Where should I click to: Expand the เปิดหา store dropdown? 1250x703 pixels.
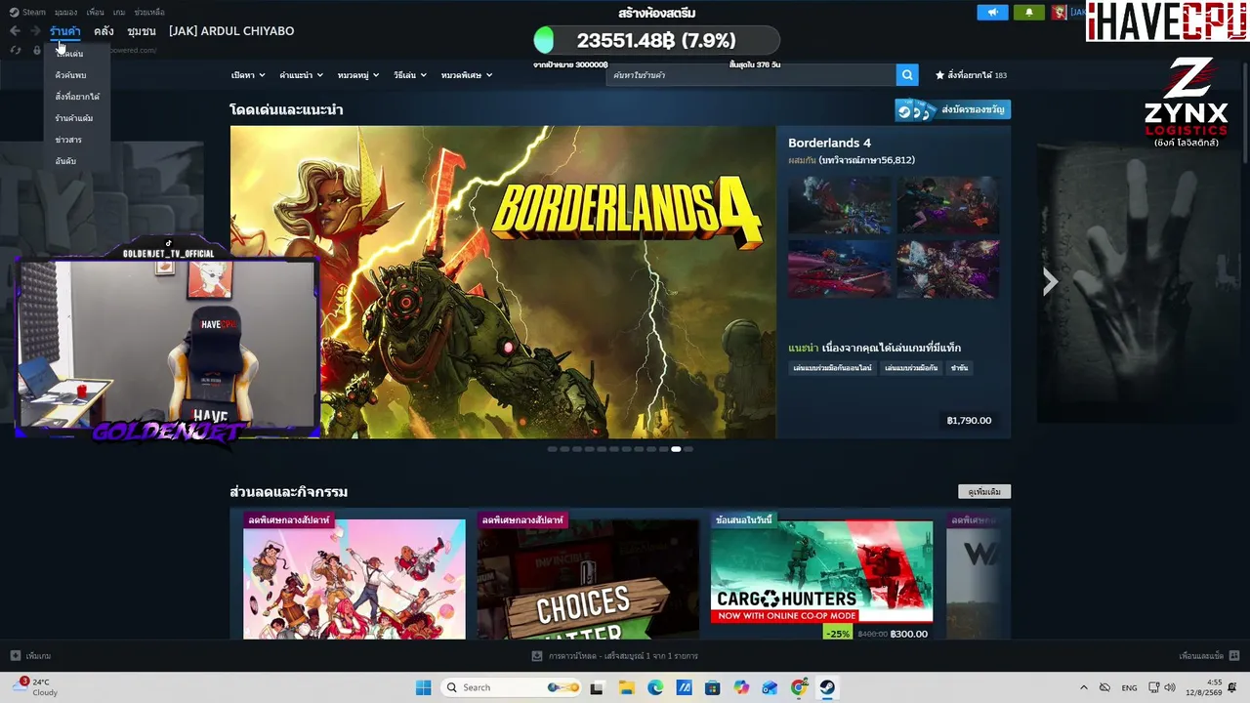click(x=247, y=75)
